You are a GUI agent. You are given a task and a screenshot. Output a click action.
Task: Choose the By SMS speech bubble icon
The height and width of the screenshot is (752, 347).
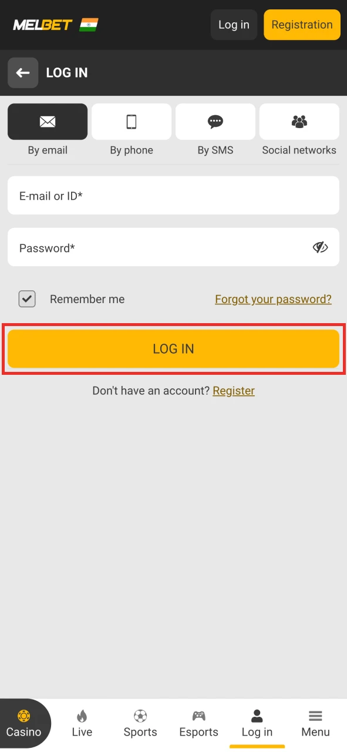click(215, 122)
